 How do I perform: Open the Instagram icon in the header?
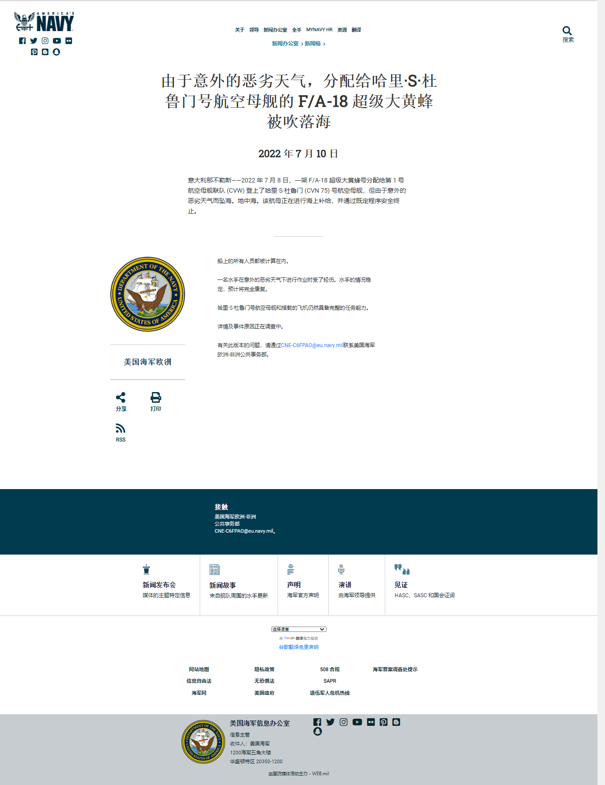[x=45, y=41]
